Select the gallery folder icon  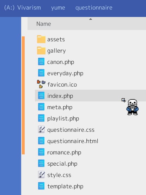coord(41,51)
